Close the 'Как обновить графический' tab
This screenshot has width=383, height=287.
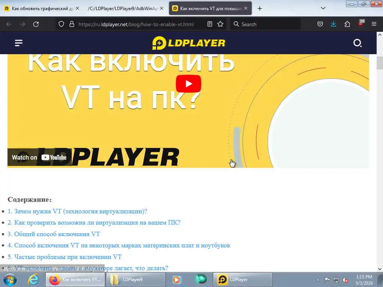pos(77,9)
